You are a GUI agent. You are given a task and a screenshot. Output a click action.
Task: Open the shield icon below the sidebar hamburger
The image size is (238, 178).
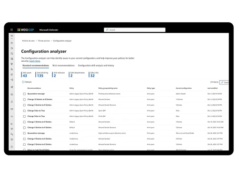(12, 43)
